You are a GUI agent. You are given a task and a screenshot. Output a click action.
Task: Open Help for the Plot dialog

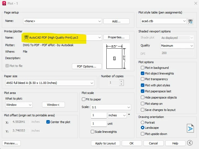click(175, 143)
